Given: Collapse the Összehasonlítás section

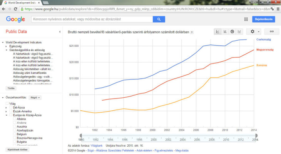Looking at the screenshot, I should pyautogui.click(x=3, y=98).
